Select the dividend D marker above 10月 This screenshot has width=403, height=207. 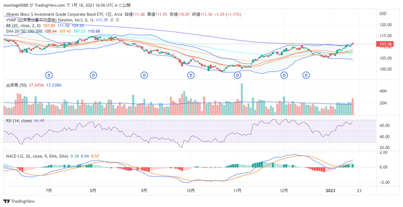(x=190, y=75)
